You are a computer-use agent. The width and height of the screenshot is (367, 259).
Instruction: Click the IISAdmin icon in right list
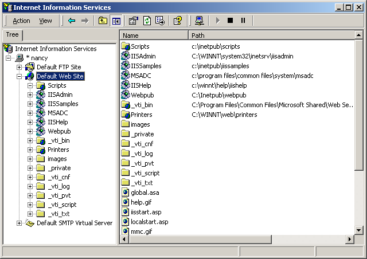[126, 56]
